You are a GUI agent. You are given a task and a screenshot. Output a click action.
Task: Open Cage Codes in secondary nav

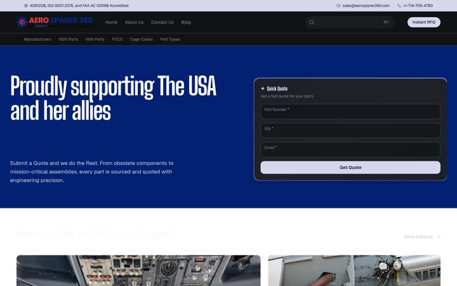pos(142,39)
